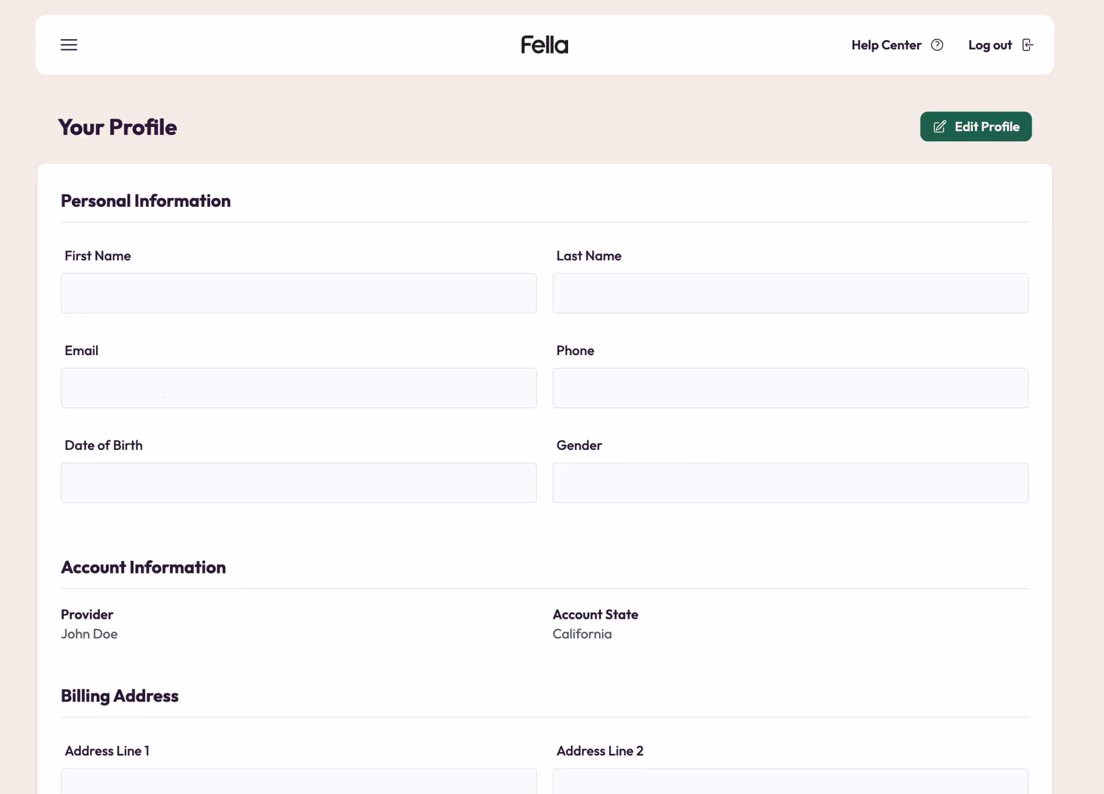Click the Last Name label
The height and width of the screenshot is (794, 1104).
pos(589,256)
